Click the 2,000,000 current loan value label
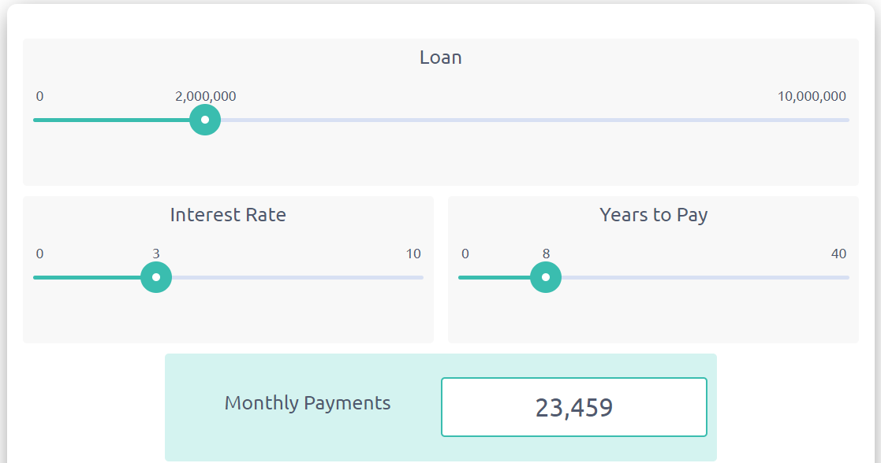881x463 pixels. tap(205, 96)
